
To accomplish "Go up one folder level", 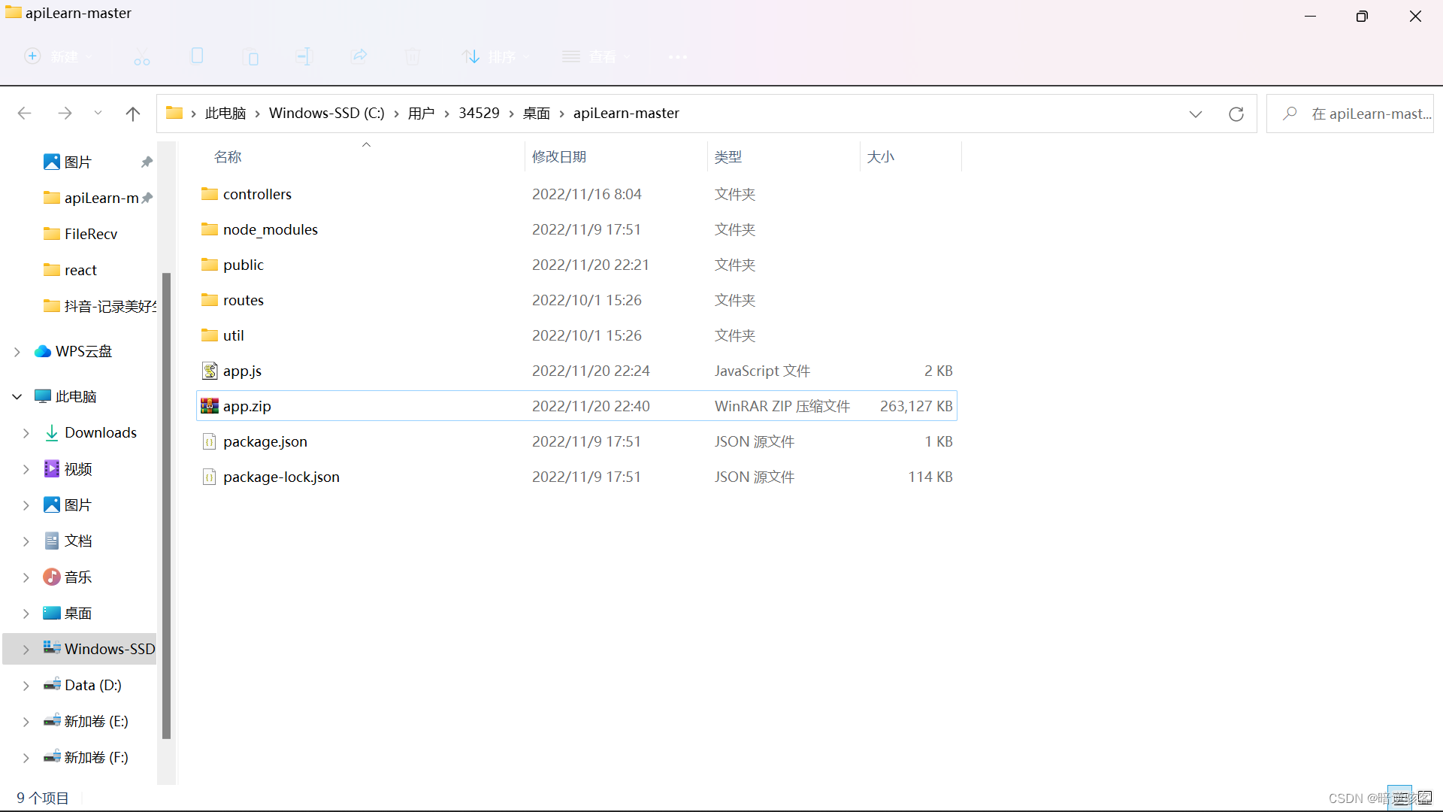I will [x=133, y=114].
